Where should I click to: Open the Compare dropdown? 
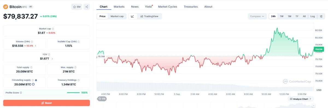coord(257,16)
